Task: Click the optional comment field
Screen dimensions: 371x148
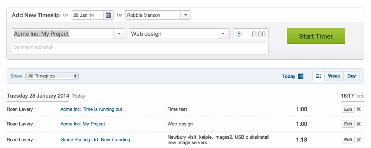Action: [x=140, y=48]
